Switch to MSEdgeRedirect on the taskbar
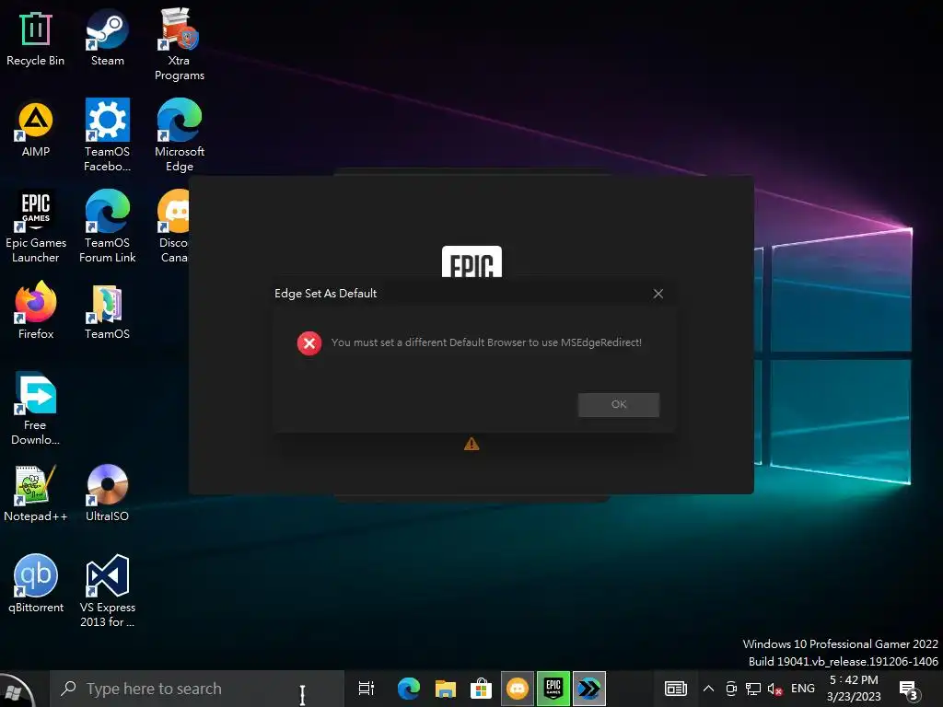This screenshot has width=943, height=707. pyautogui.click(x=589, y=689)
